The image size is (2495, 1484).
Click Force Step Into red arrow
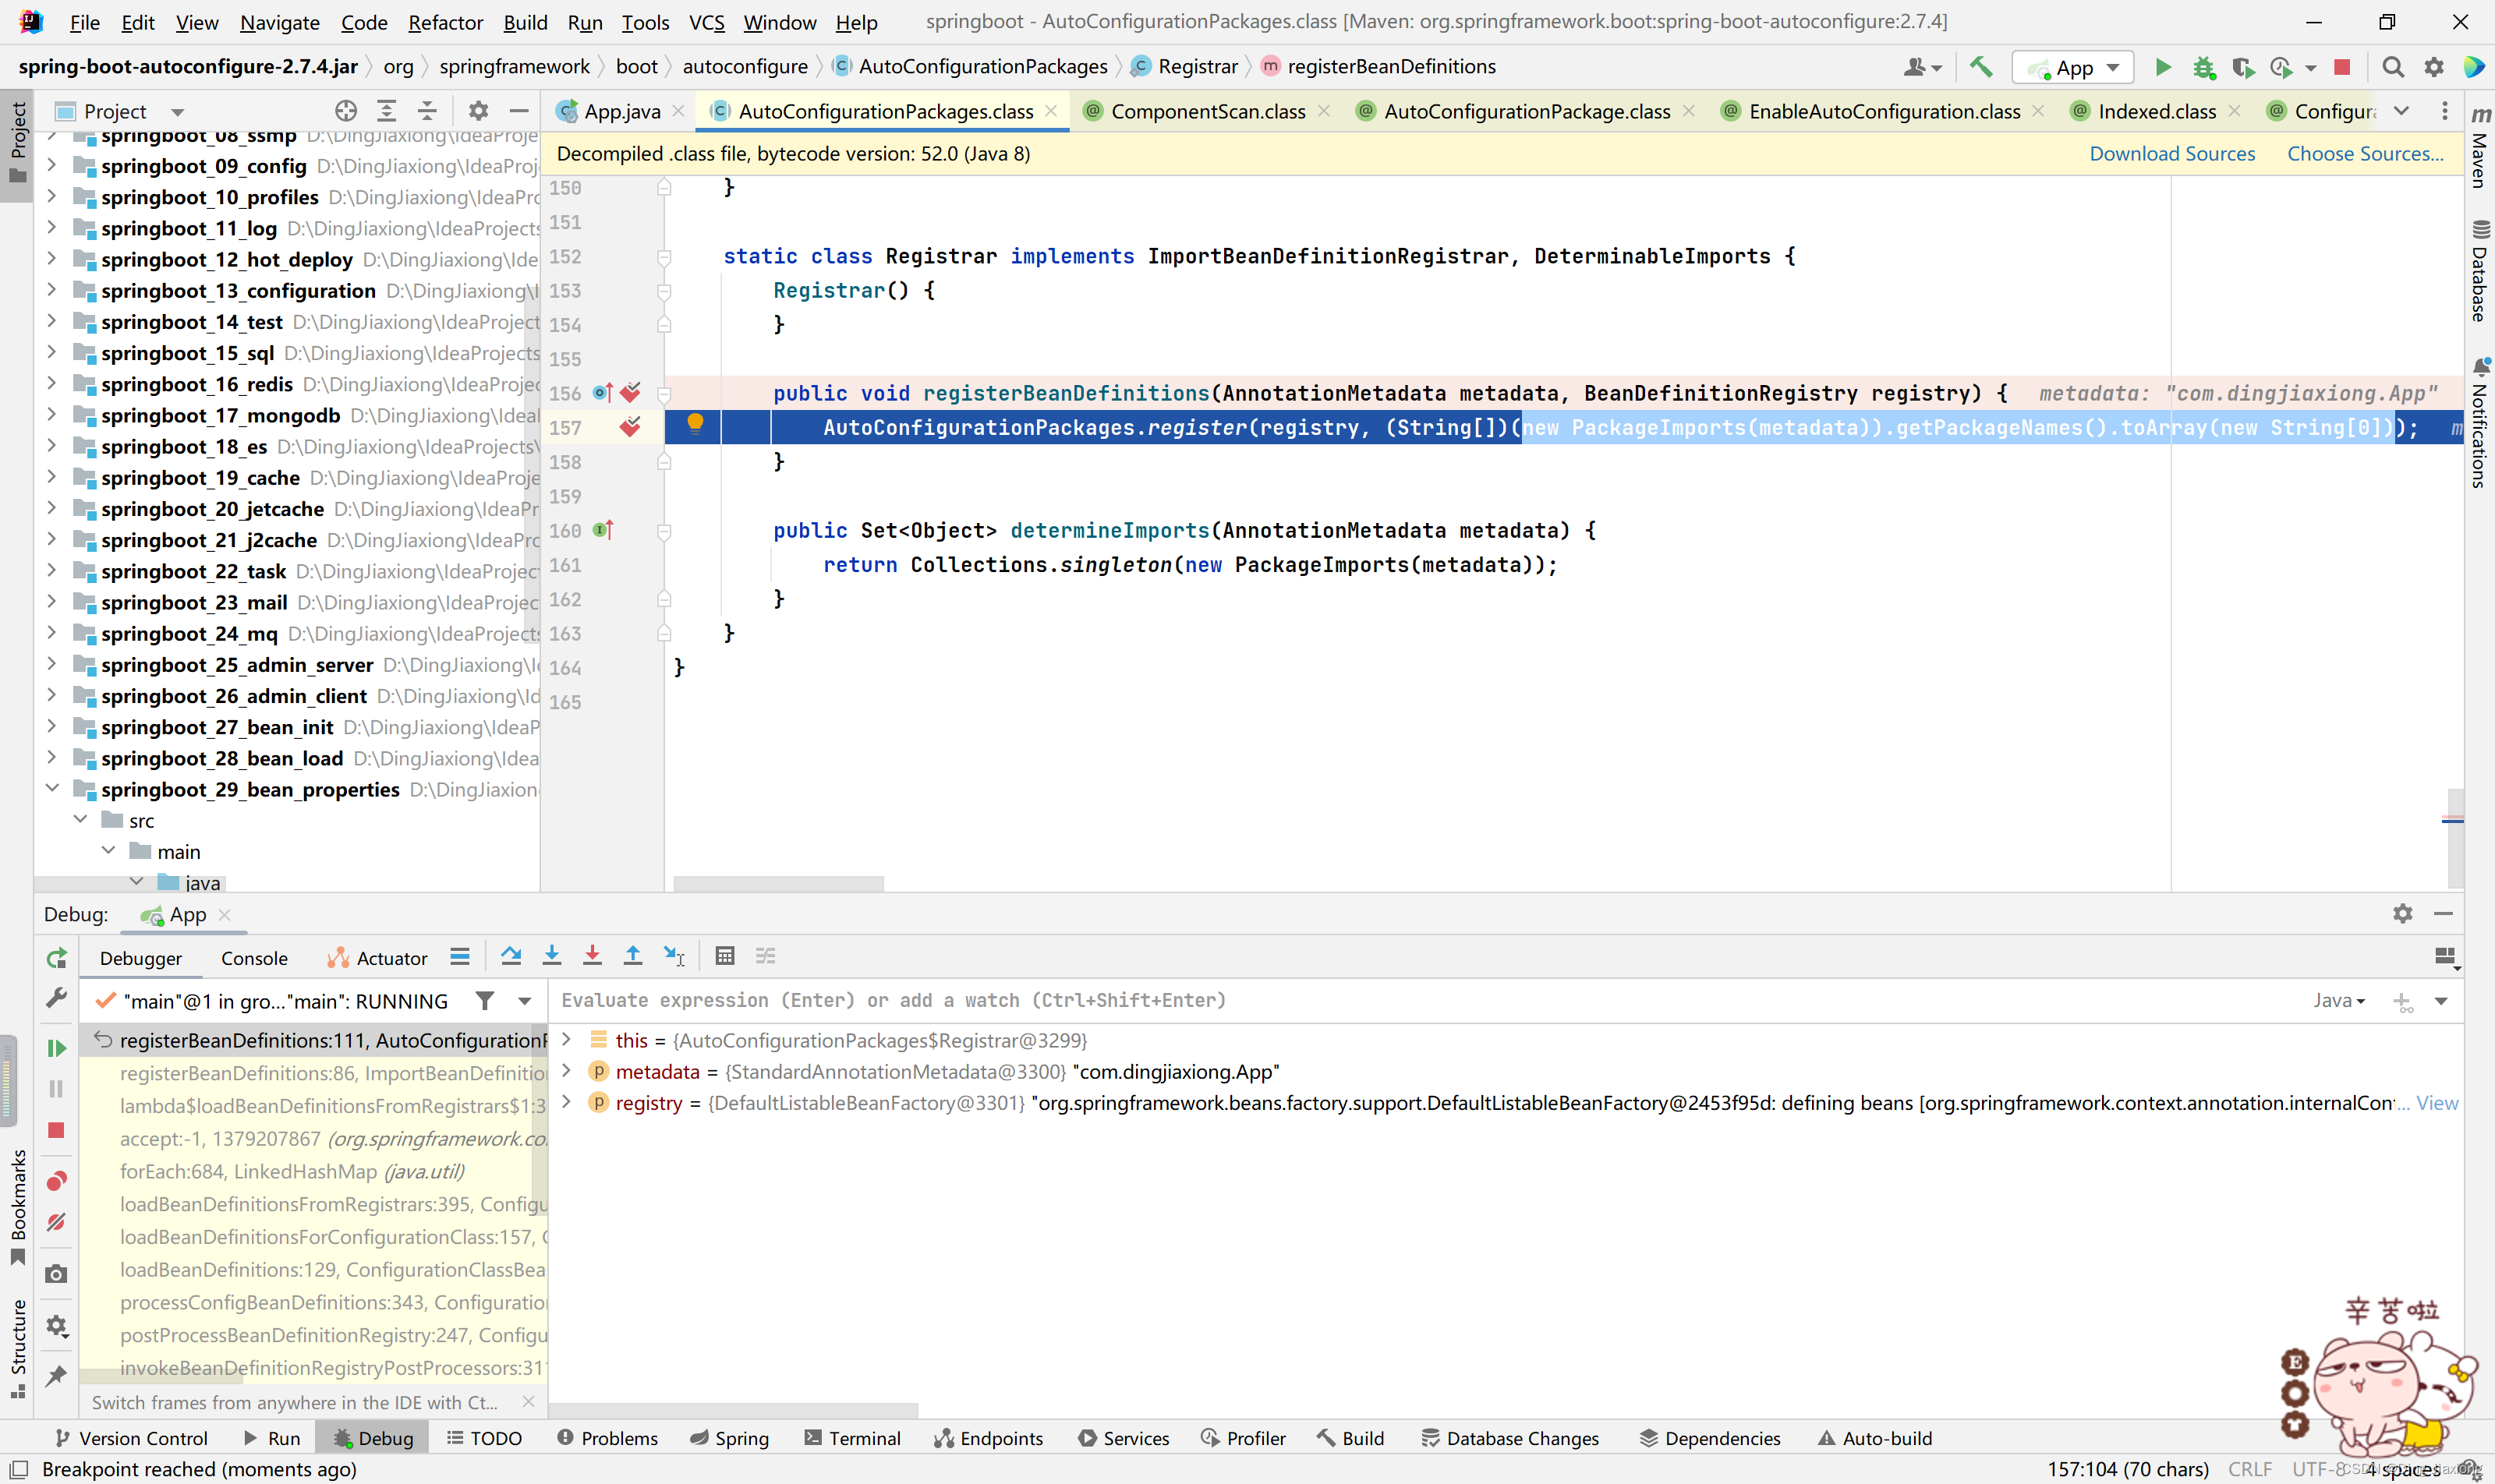point(593,956)
